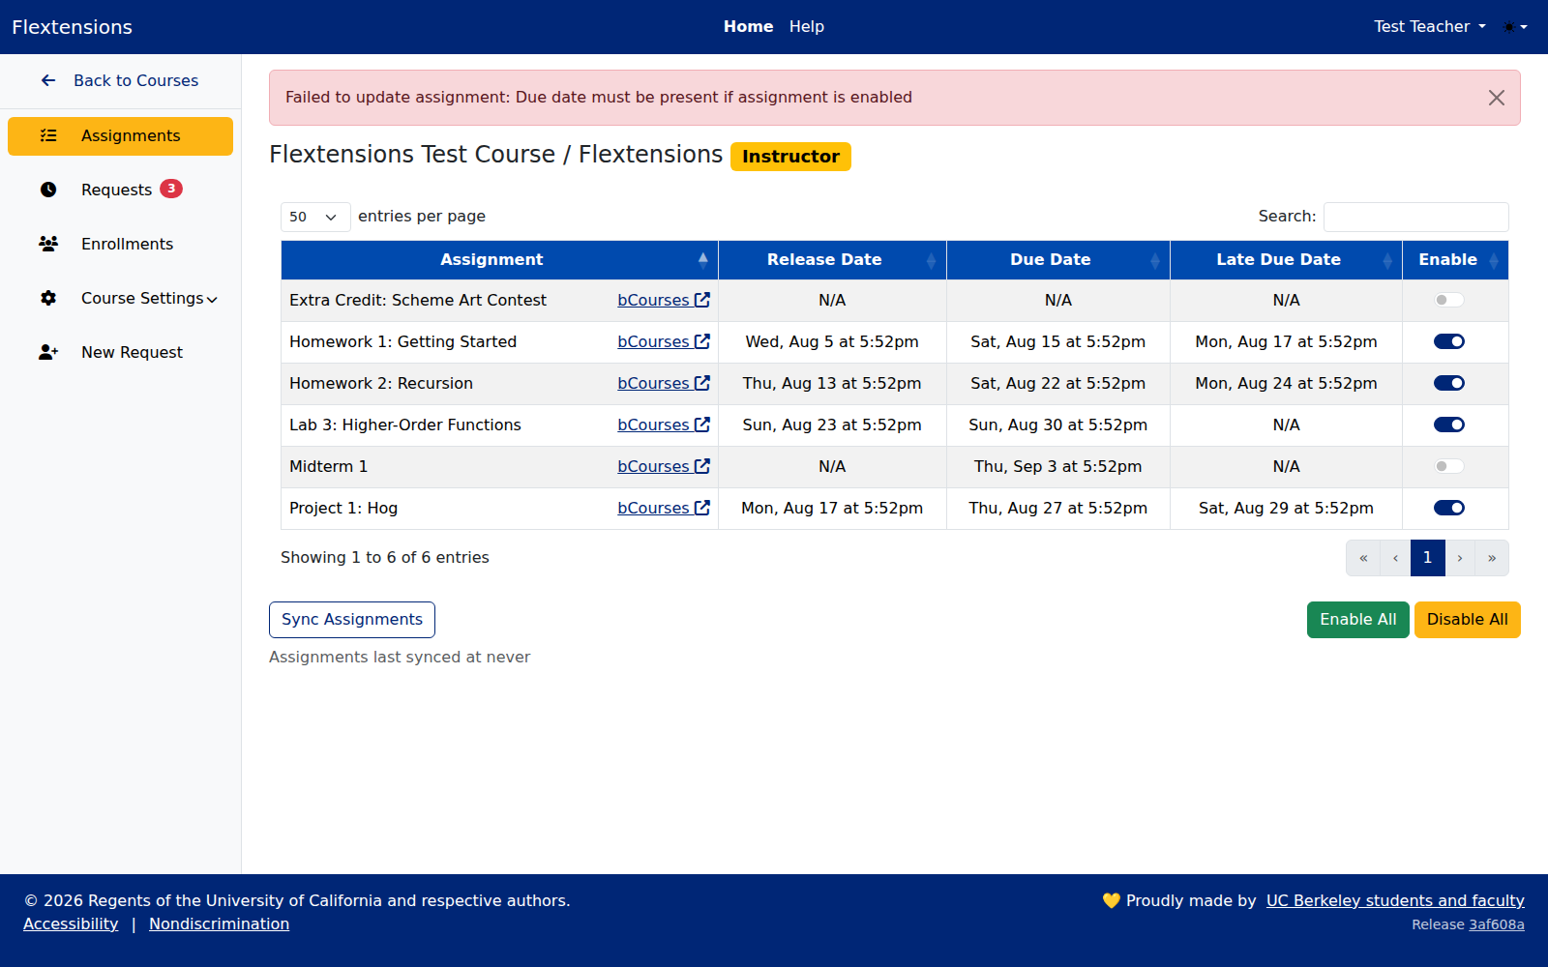
Task: Open the Test Teacher user menu
Action: coord(1429,27)
